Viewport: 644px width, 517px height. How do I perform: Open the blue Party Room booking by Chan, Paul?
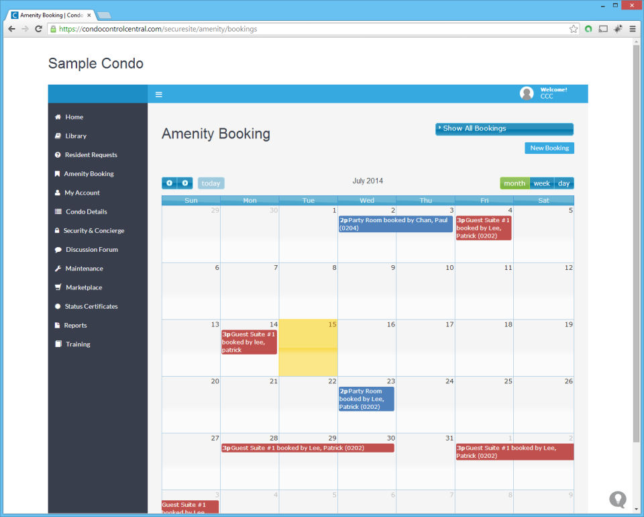point(396,224)
